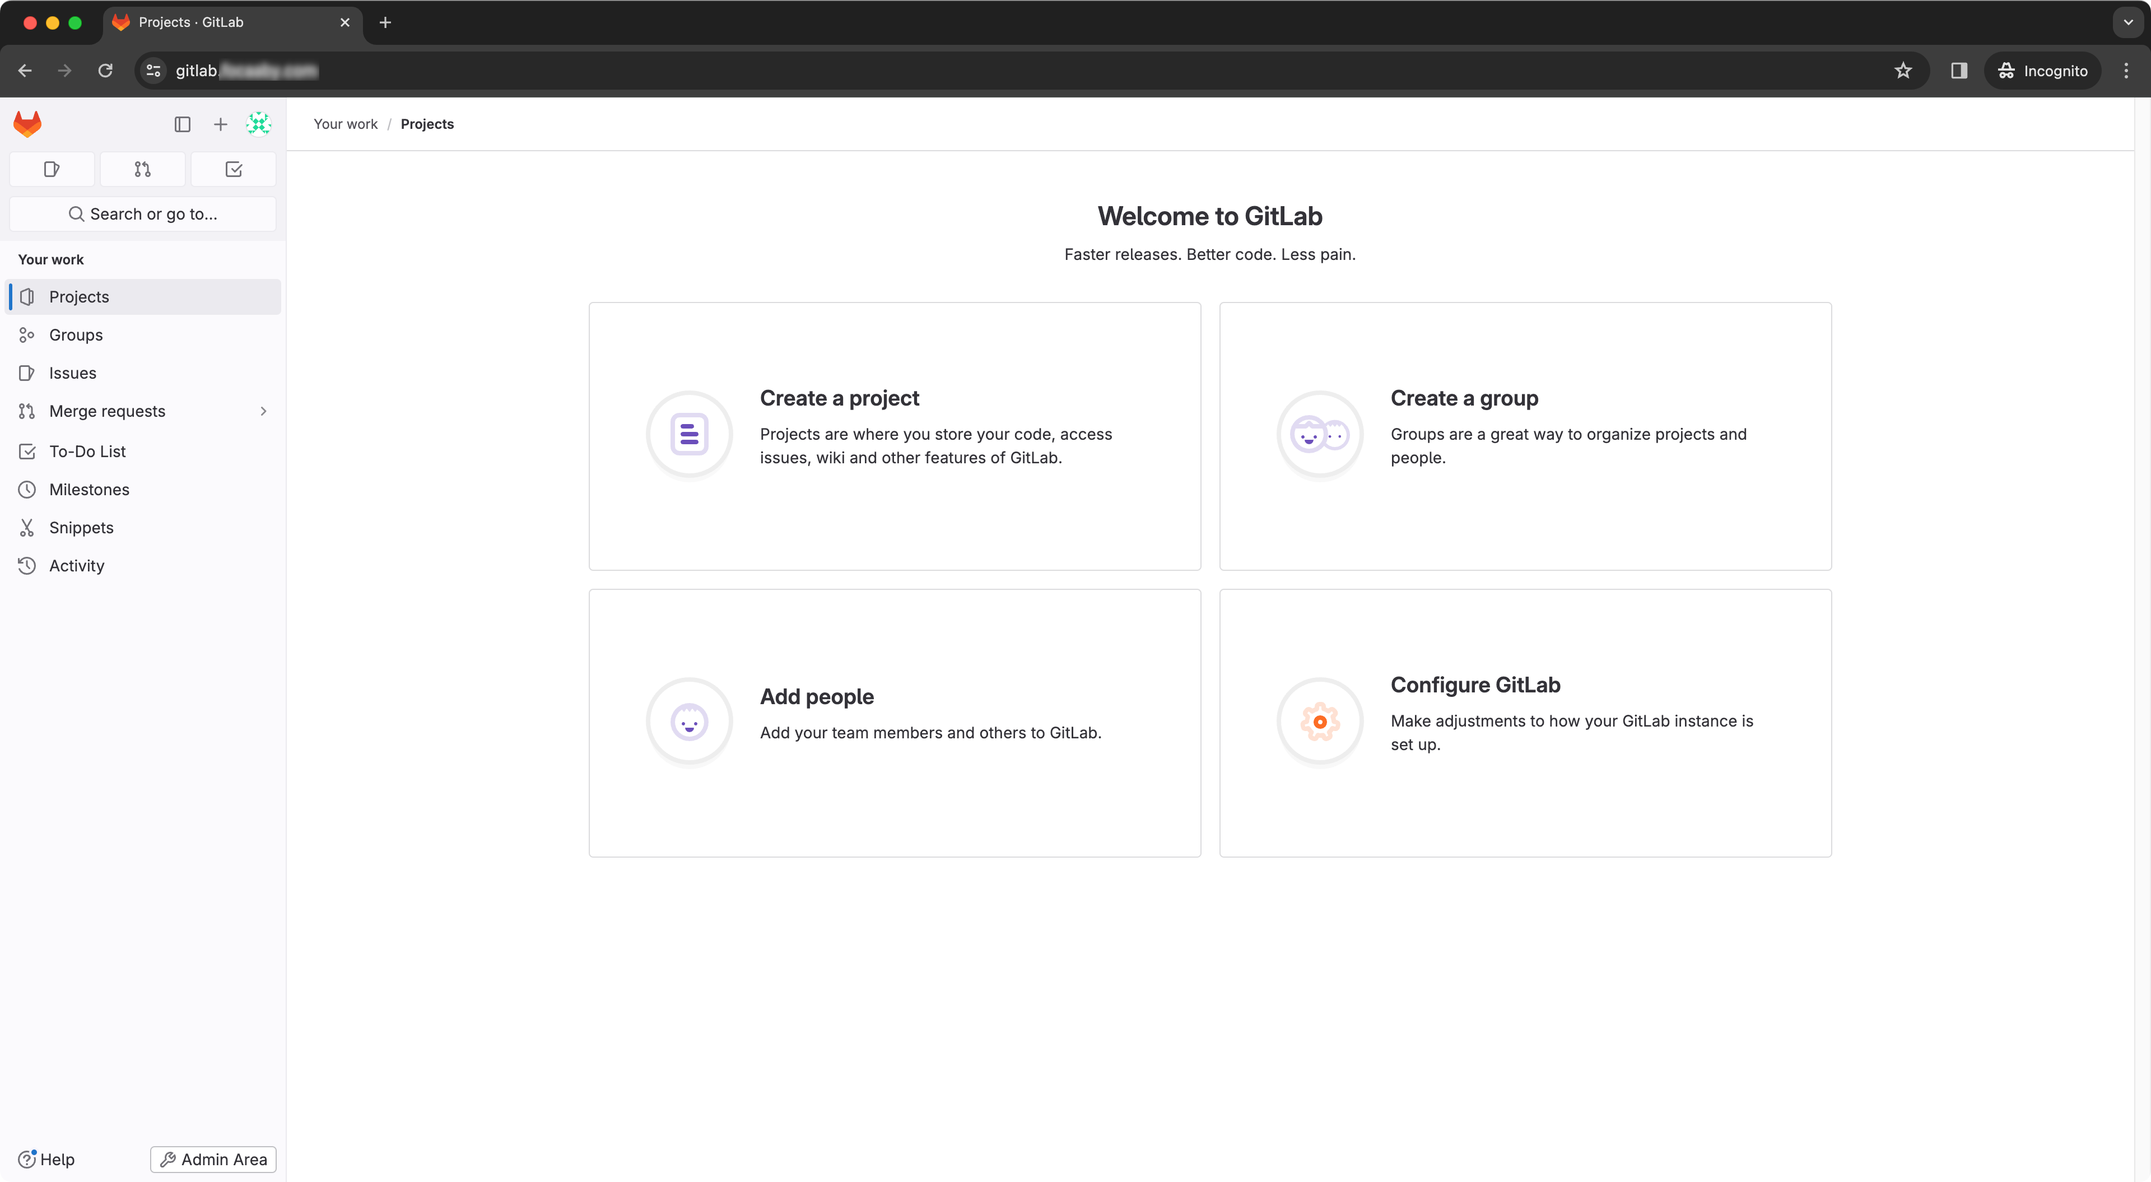The height and width of the screenshot is (1182, 2151).
Task: Click the GitLab fox logo icon
Action: tap(27, 122)
